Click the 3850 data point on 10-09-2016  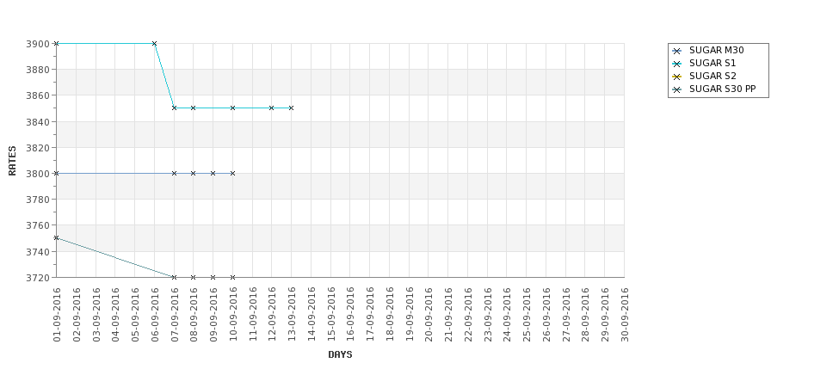coord(232,108)
